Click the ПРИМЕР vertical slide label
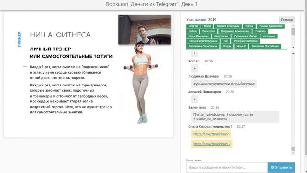 (19, 39)
